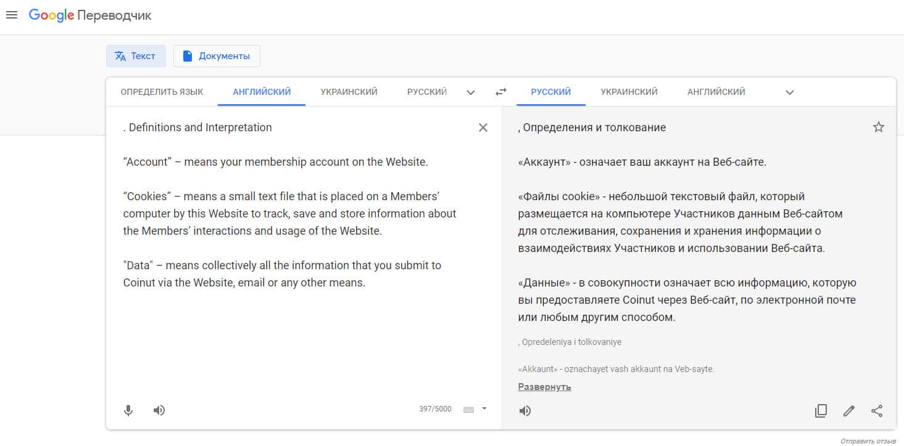Choose English as target language
Viewport: 904px width, 446px height.
pos(716,92)
